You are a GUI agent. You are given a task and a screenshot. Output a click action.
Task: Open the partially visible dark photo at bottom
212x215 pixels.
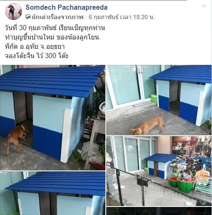coord(159,211)
